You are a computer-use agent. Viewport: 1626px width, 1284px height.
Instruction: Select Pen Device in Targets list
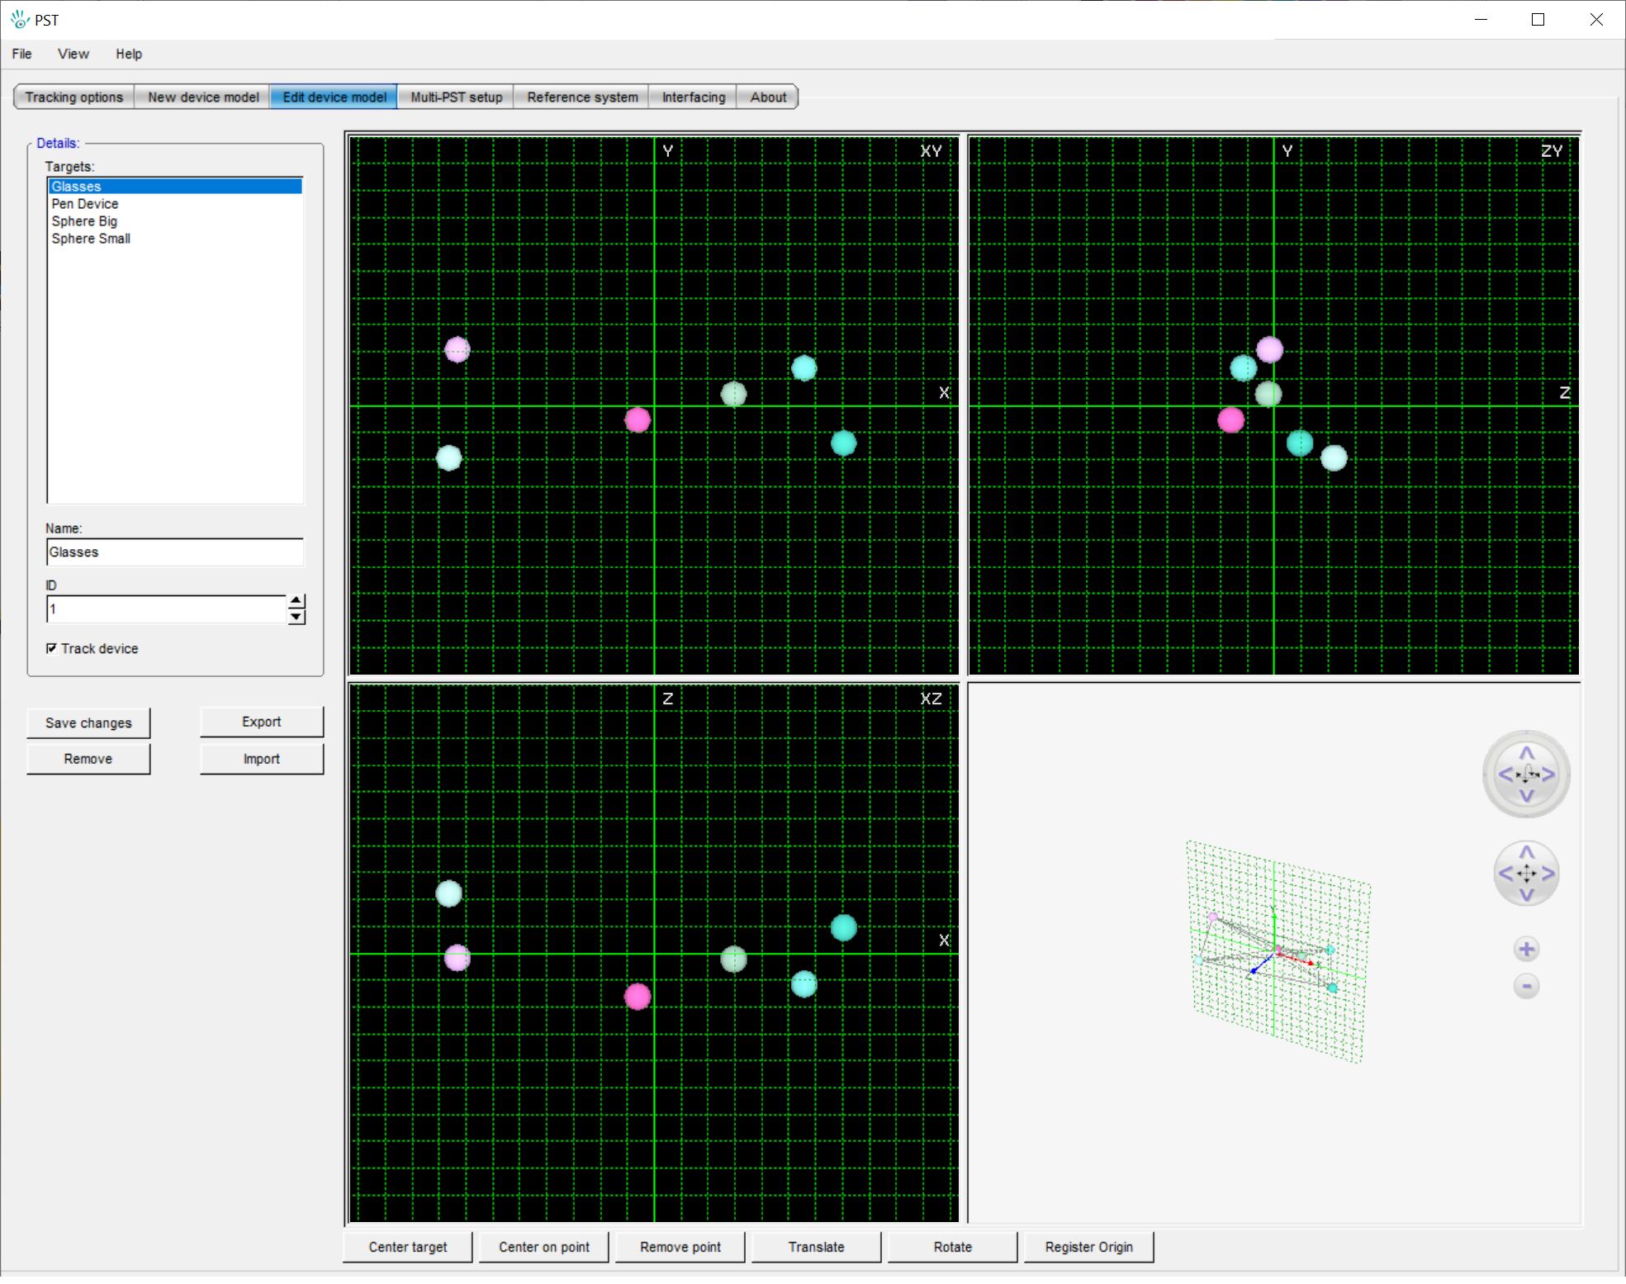[85, 204]
